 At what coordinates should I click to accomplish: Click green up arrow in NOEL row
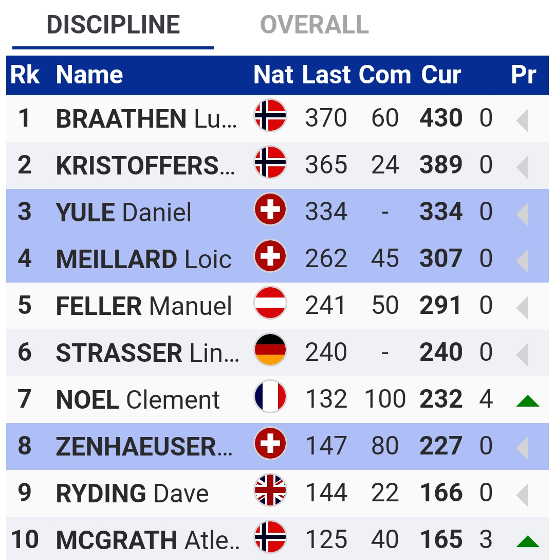[528, 401]
